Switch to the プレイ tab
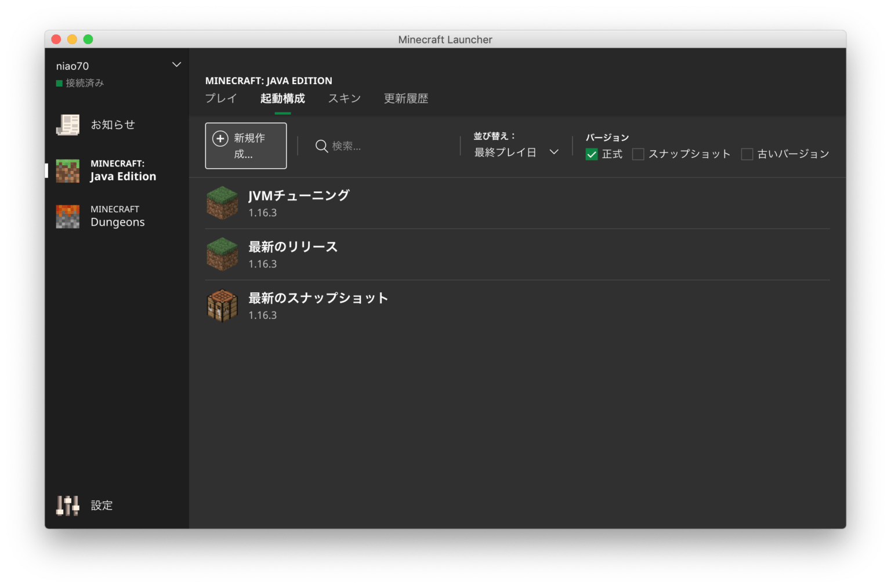 (x=221, y=99)
